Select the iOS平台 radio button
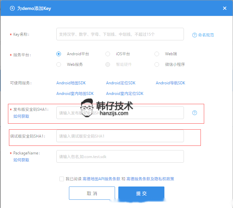This screenshot has width=233, height=208. click(108, 54)
